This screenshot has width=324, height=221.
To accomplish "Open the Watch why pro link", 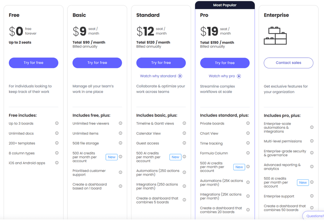I will tap(222, 76).
